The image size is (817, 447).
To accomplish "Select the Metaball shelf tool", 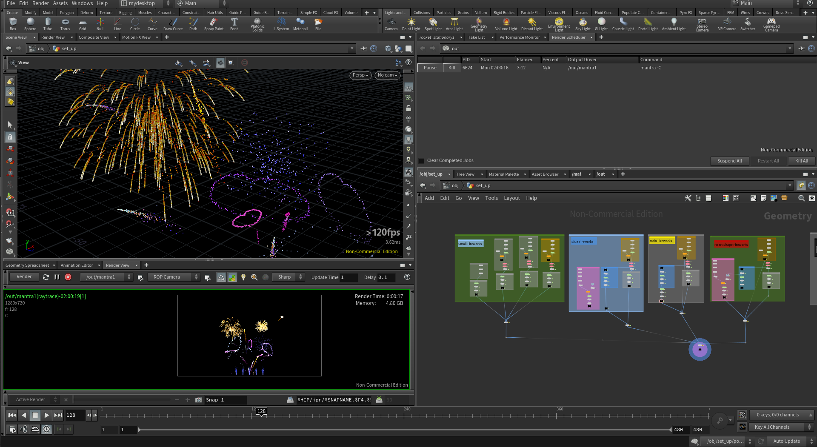I will 300,24.
